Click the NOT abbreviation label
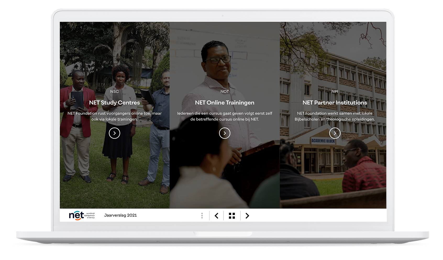 tap(224, 91)
